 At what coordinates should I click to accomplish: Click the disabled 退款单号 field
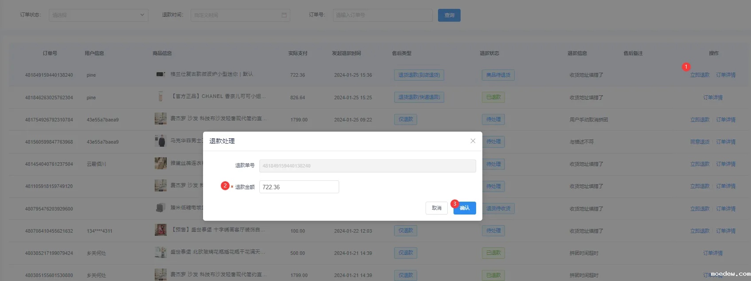pyautogui.click(x=367, y=166)
